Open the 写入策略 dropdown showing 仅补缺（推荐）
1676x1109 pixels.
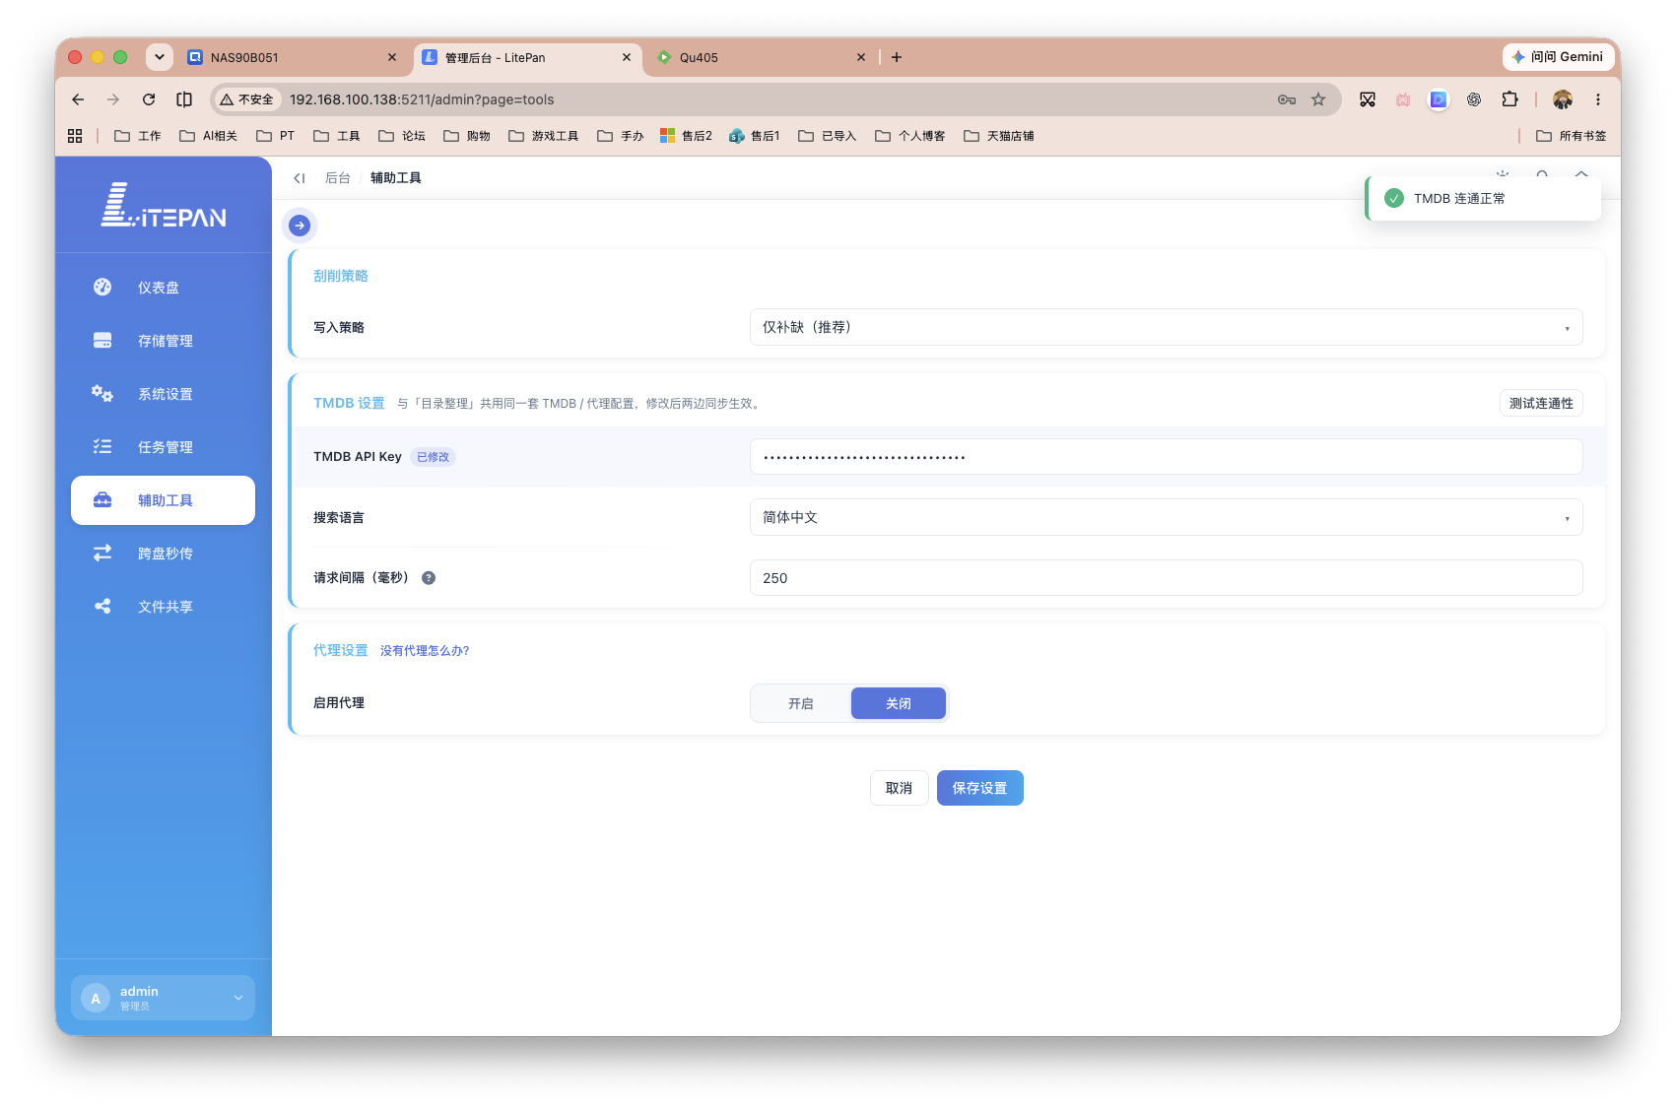1167,327
